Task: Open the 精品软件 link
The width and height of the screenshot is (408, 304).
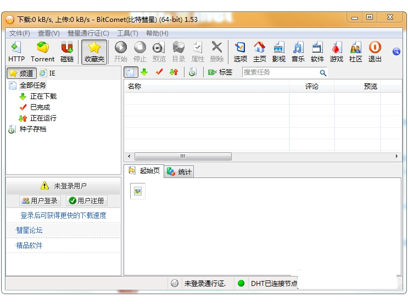Action: [x=29, y=245]
